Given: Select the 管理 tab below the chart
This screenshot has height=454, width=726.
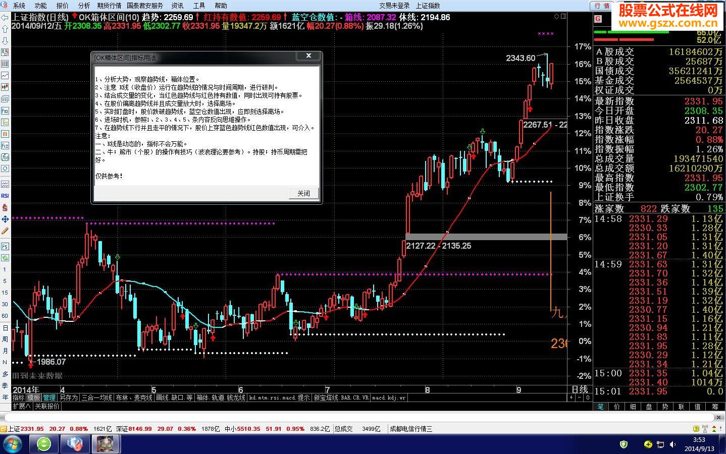Looking at the screenshot, I should (x=49, y=398).
